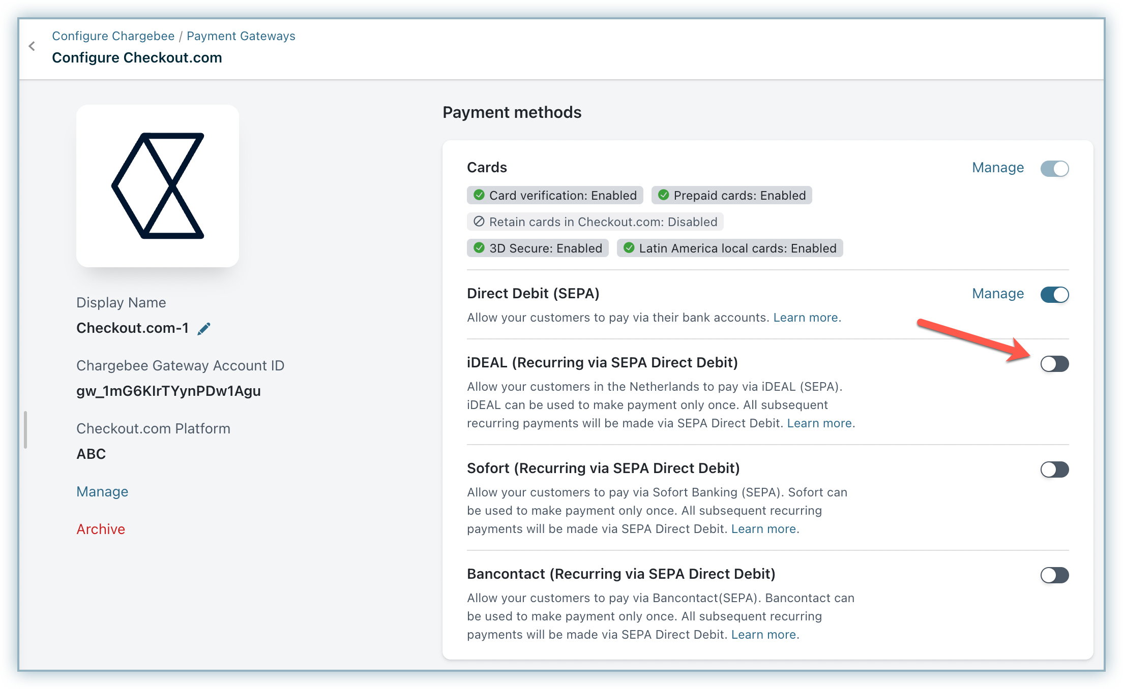
Task: Edit display name with pencil icon
Action: [x=204, y=329]
